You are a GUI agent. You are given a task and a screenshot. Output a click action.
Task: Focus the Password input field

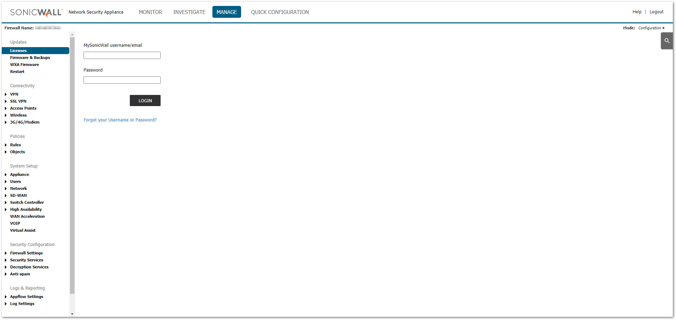(122, 80)
